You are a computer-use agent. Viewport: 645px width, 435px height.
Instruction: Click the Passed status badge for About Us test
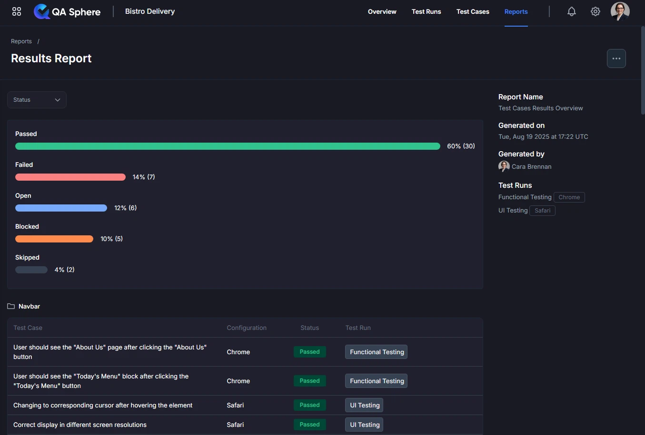tap(310, 352)
